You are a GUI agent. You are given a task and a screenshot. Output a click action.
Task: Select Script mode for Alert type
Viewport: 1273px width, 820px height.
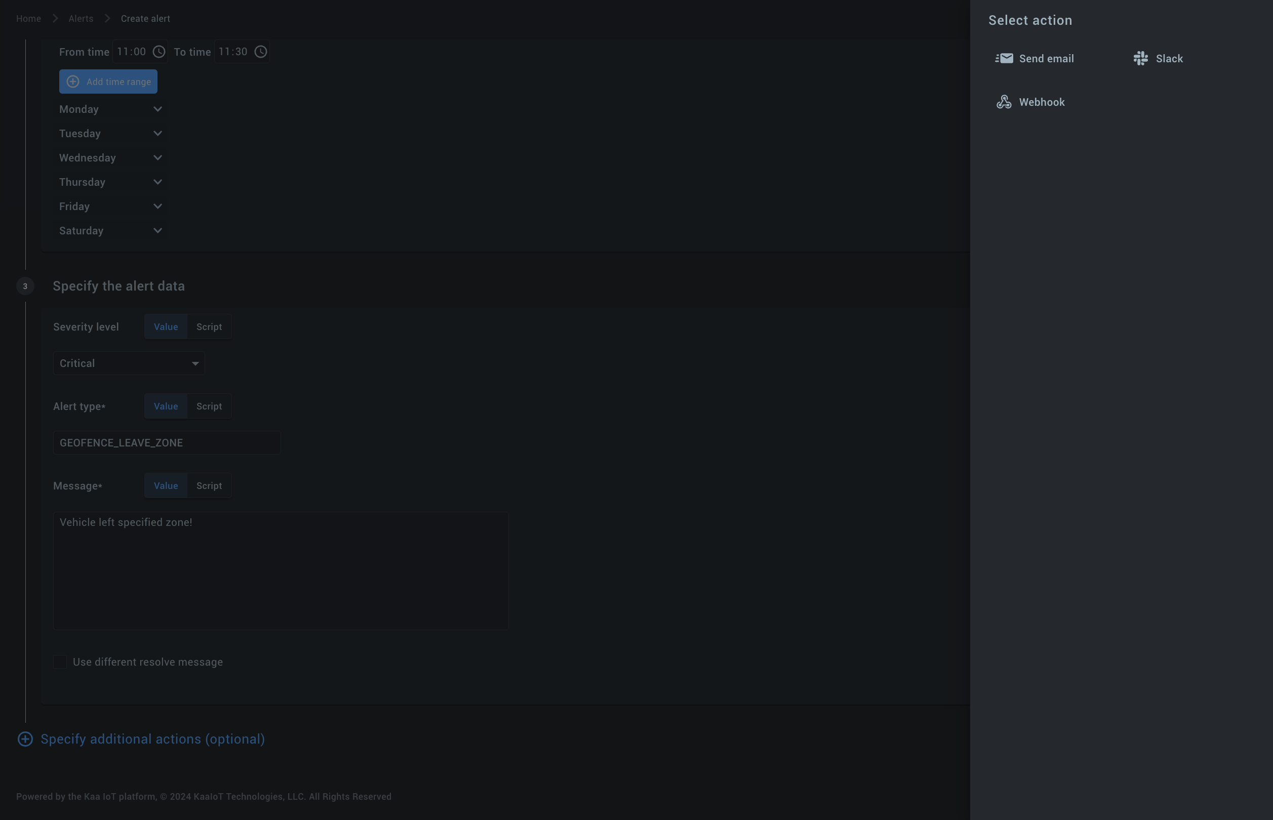[209, 406]
